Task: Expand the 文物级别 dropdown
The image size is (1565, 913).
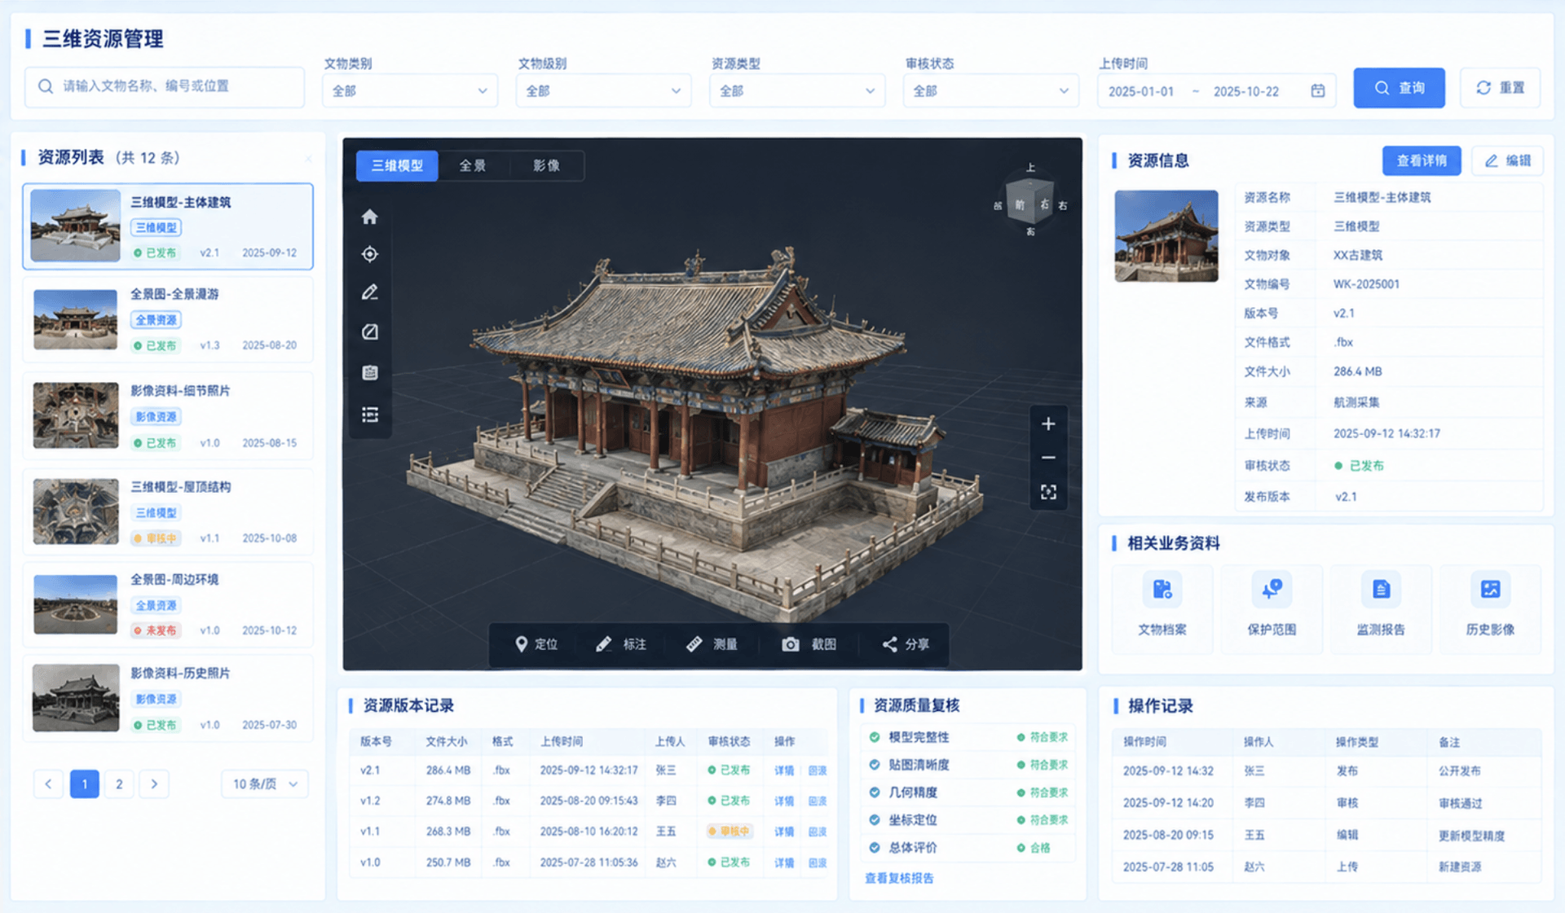Action: 603,90
